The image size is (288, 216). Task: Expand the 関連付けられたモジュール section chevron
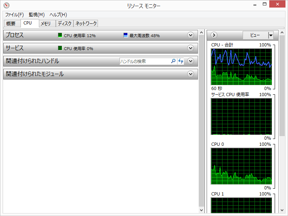(x=191, y=74)
